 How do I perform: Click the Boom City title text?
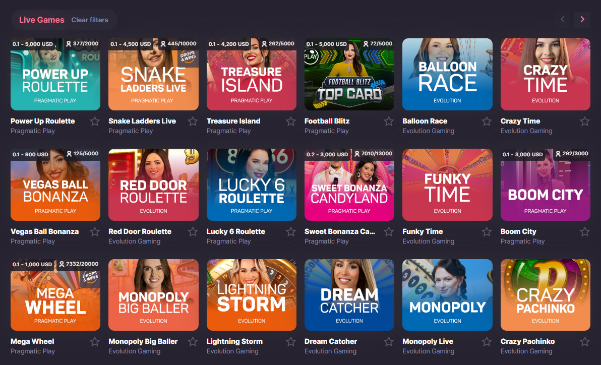pos(518,231)
